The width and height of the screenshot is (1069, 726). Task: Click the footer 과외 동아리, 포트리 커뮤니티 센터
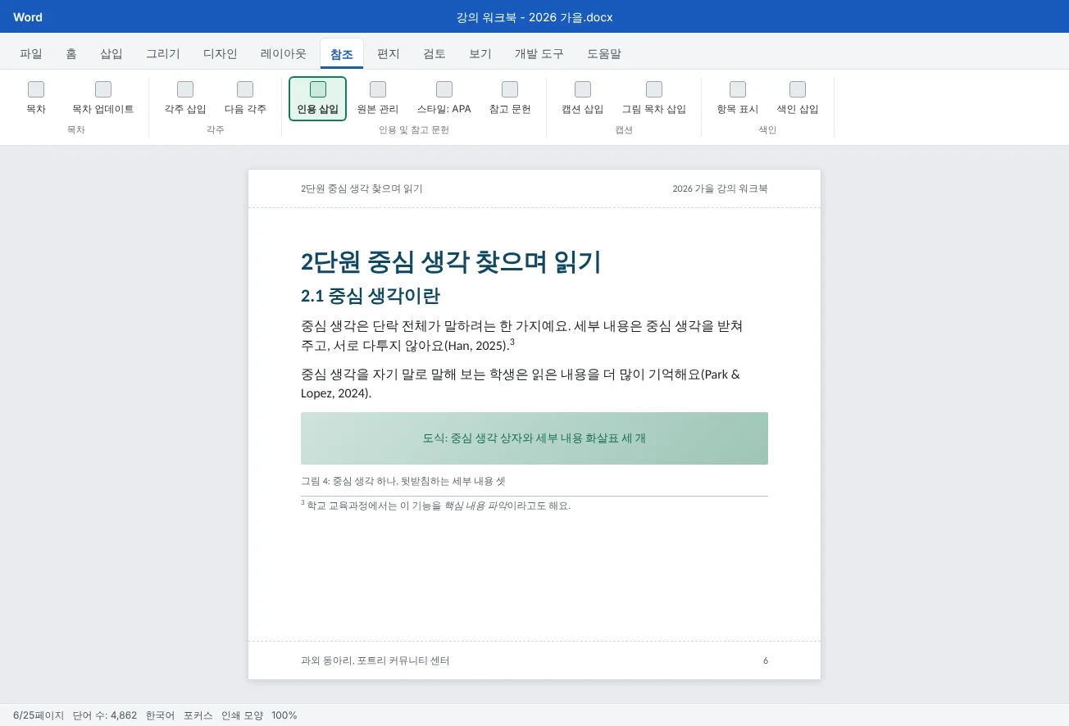point(375,660)
